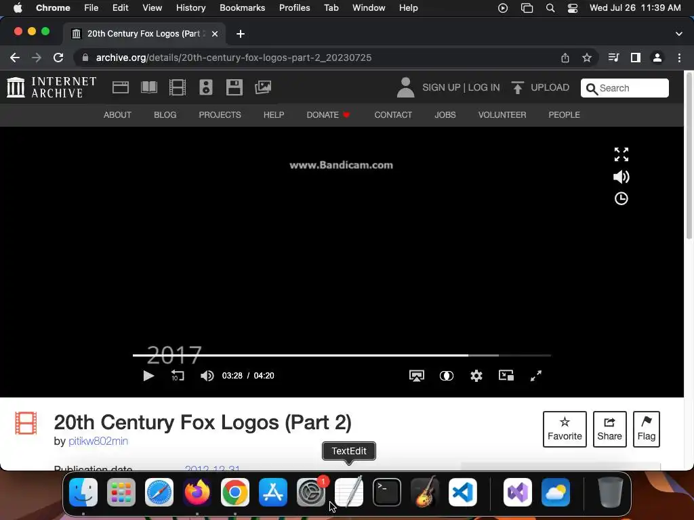Toggle theater mode expand icon

621,154
